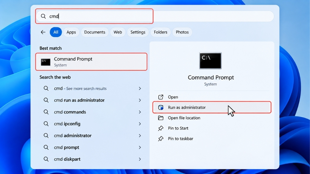Screen dimensions: 310x174
Task: Expand the 'cmd ipconfig' chevron
Action: [140, 124]
